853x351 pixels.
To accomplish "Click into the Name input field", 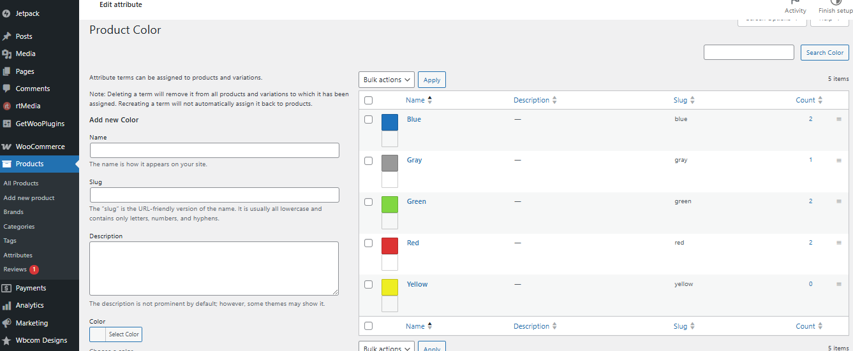I will pos(214,150).
